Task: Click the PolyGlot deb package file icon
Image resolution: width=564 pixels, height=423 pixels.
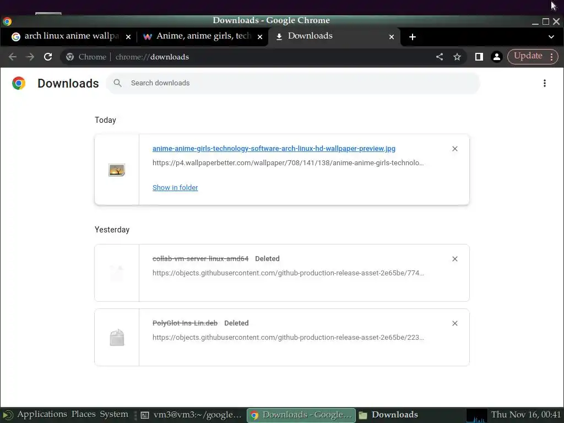Action: tap(117, 338)
